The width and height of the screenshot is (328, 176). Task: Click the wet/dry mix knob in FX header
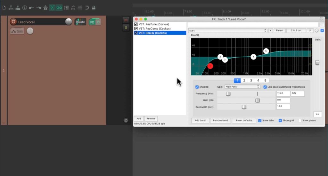pyautogui.click(x=317, y=30)
